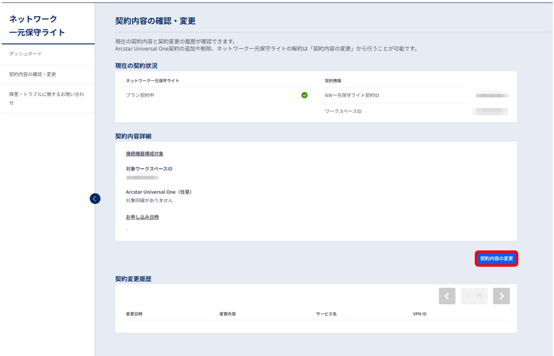The image size is (554, 356).
Task: Click the 変更内容 column header
Action: click(227, 314)
